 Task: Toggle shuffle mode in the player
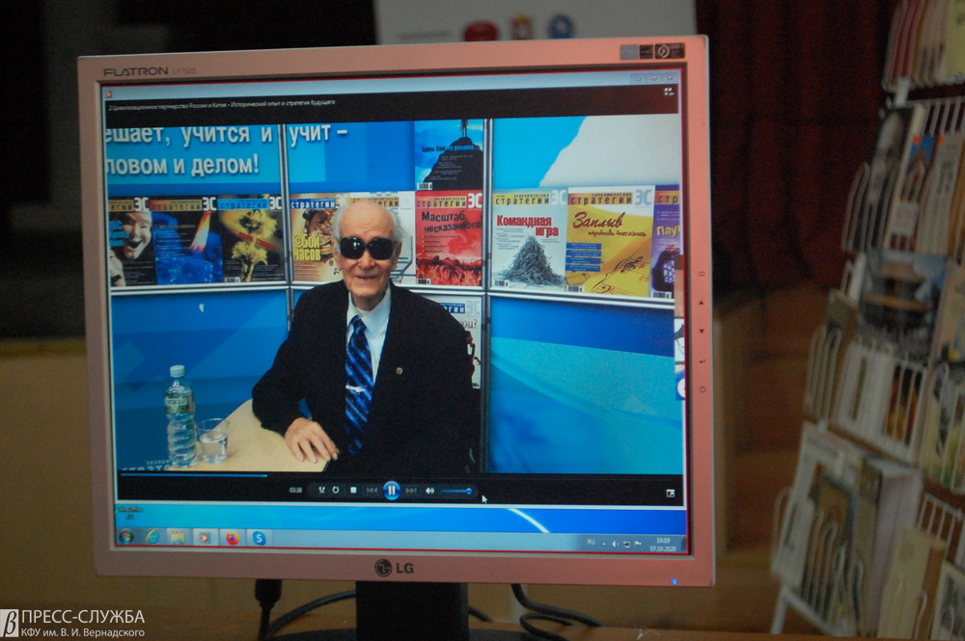point(321,490)
